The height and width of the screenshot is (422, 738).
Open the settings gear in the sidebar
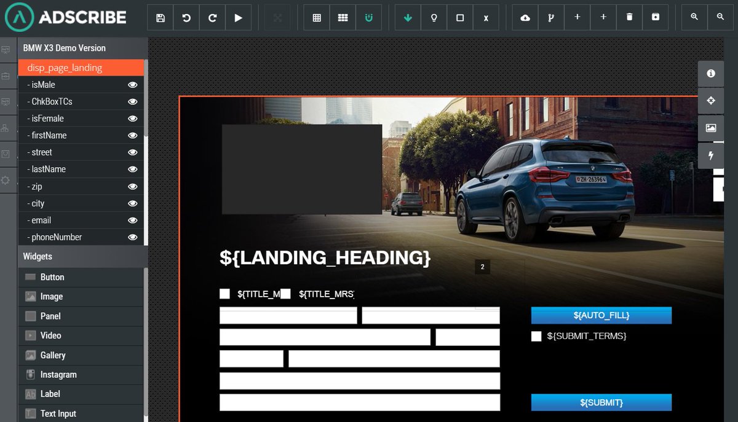[x=6, y=180]
